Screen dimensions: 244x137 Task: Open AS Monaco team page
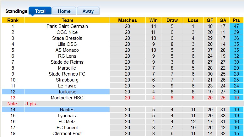[x=67, y=50]
